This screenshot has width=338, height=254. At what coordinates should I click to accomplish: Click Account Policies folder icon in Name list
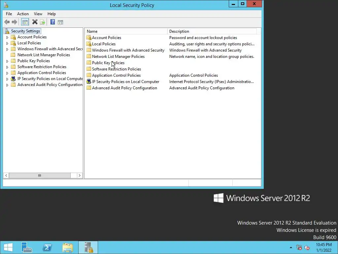click(x=89, y=38)
